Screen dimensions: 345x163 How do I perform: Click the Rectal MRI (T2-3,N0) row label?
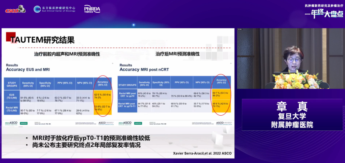(x=12, y=109)
